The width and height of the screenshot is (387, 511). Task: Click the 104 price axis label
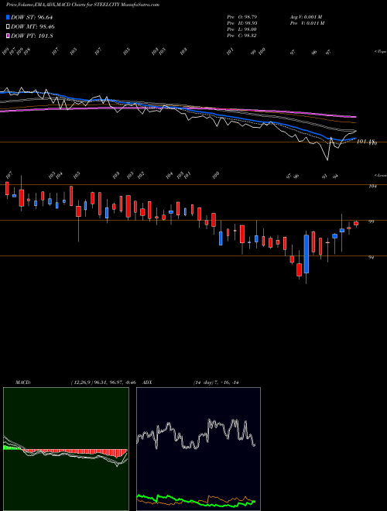372,187
